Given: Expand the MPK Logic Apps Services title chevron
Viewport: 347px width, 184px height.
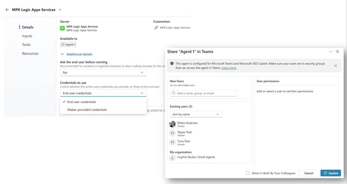Looking at the screenshot, I should (x=60, y=10).
